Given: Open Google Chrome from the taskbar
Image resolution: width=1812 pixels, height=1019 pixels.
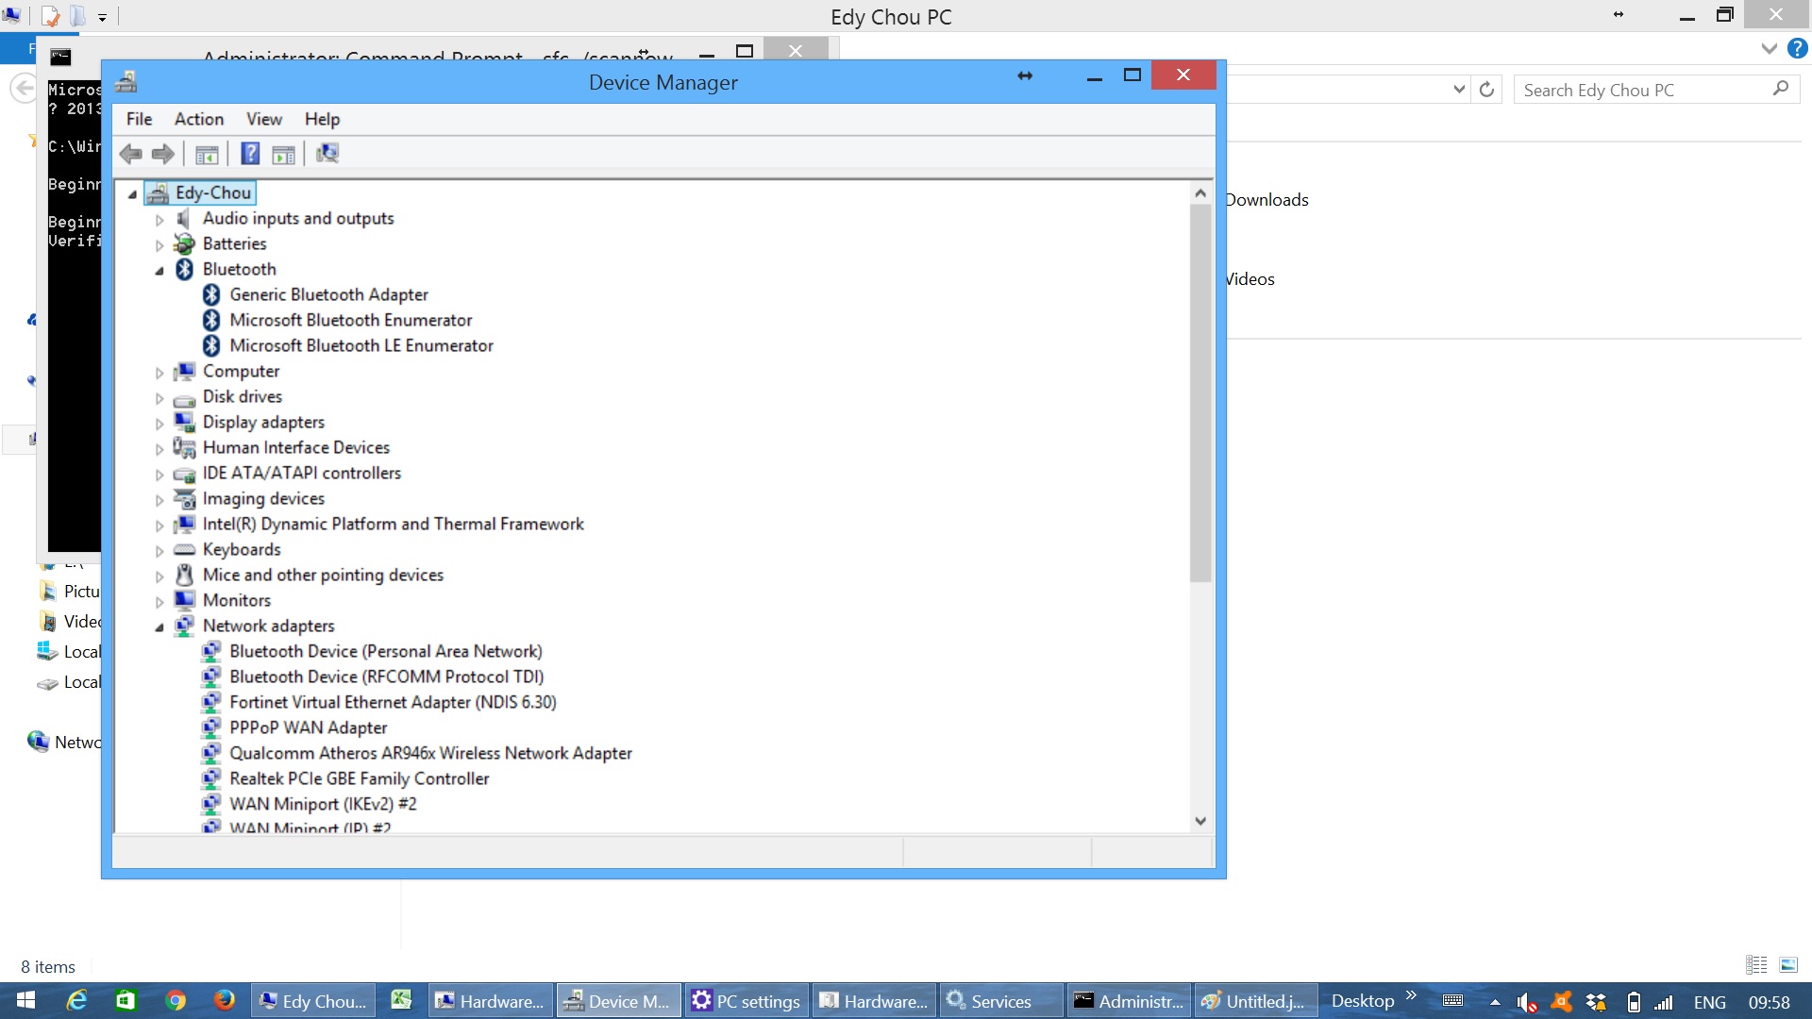Looking at the screenshot, I should click(x=176, y=1001).
